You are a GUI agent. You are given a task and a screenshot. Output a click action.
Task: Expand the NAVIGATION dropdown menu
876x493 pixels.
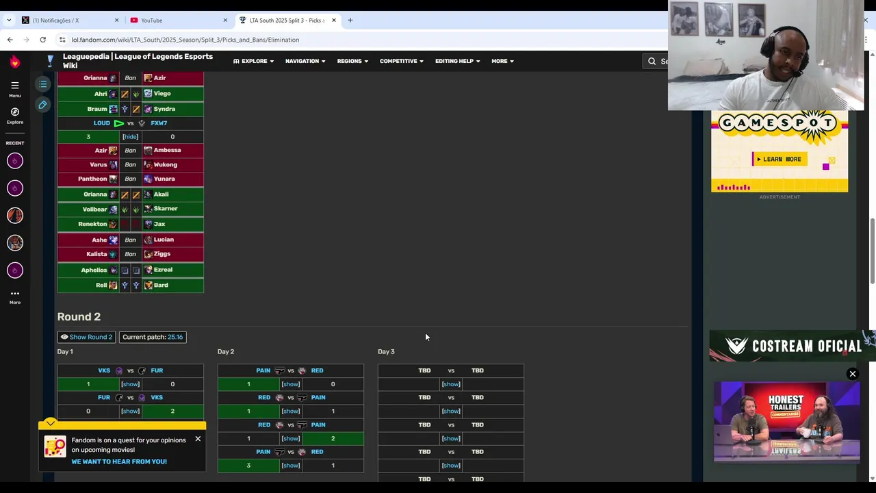[x=305, y=61]
